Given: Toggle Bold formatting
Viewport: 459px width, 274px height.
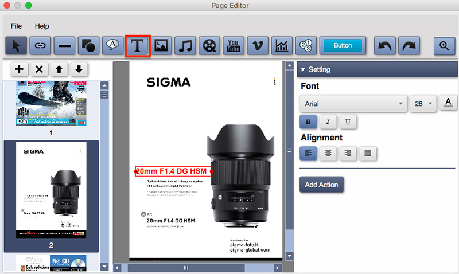Looking at the screenshot, I should [x=308, y=122].
